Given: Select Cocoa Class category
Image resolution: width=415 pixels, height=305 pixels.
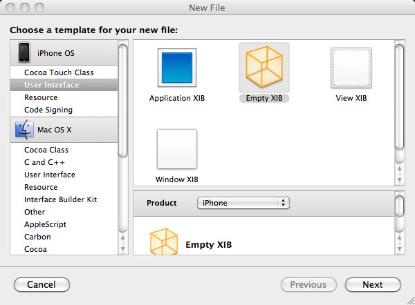Looking at the screenshot, I should [x=64, y=150].
